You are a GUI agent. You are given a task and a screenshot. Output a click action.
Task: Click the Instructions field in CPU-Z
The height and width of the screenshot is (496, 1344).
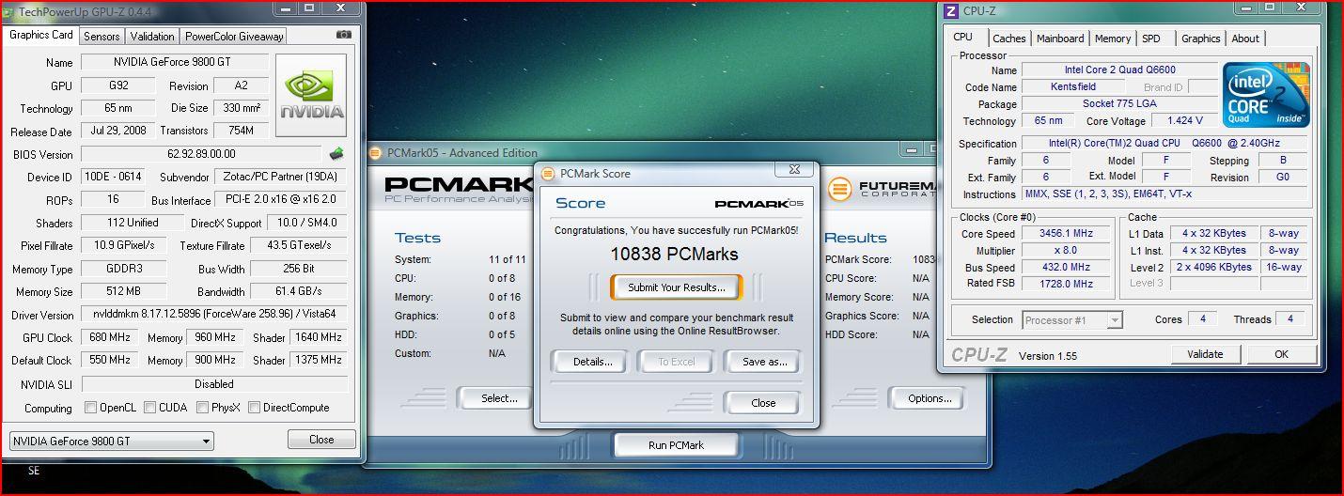point(1165,194)
